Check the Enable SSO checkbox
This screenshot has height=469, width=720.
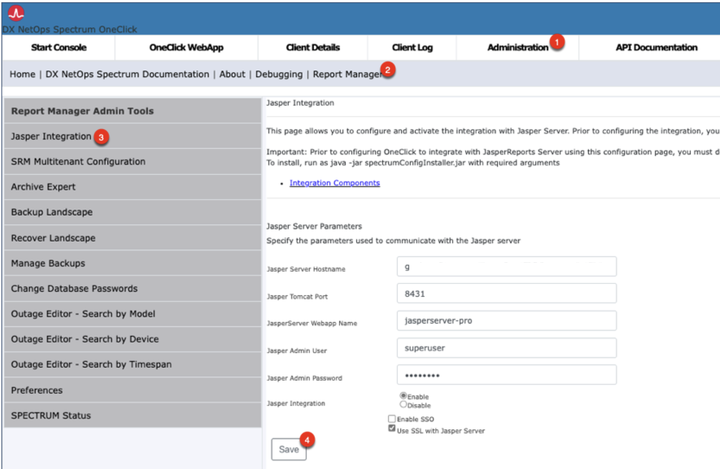[x=392, y=419]
